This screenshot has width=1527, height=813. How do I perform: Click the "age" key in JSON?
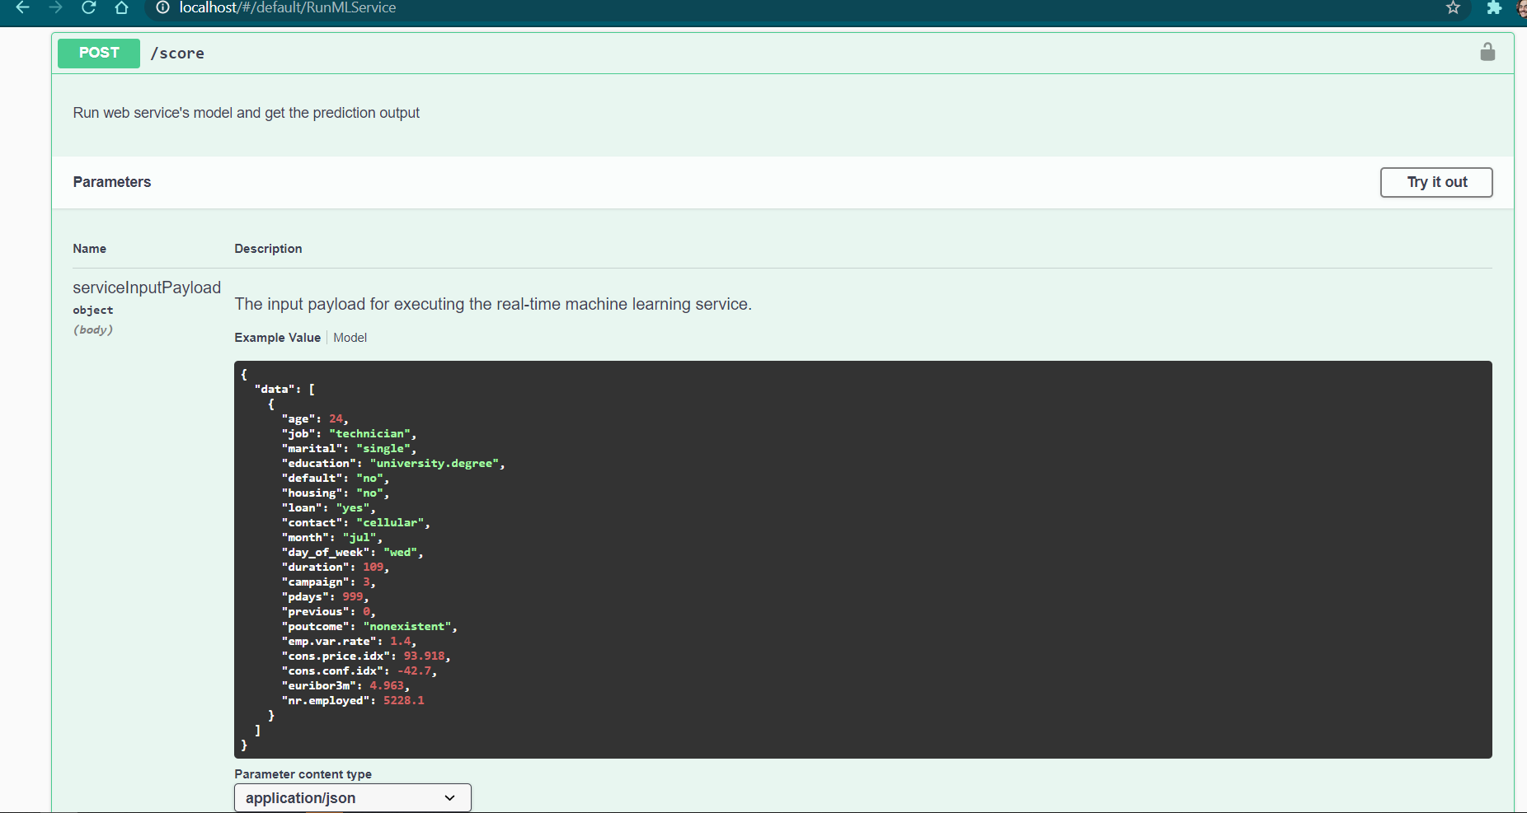[x=298, y=419]
